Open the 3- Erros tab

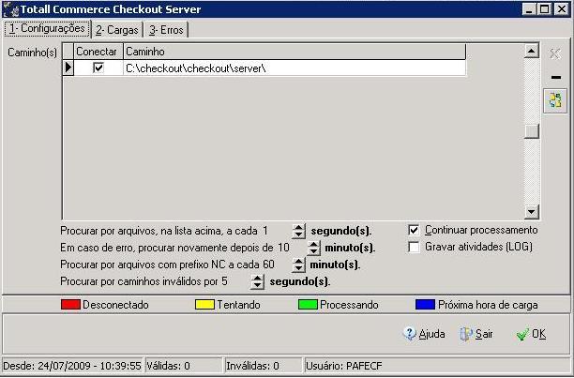(165, 30)
